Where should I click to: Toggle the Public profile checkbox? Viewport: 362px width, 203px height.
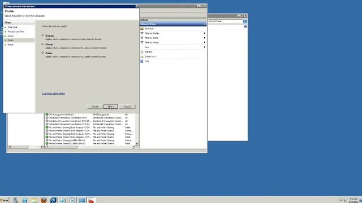[x=43, y=52]
